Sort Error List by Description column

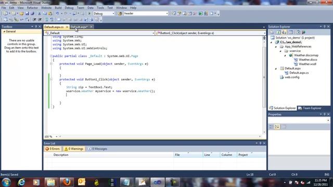113,155
